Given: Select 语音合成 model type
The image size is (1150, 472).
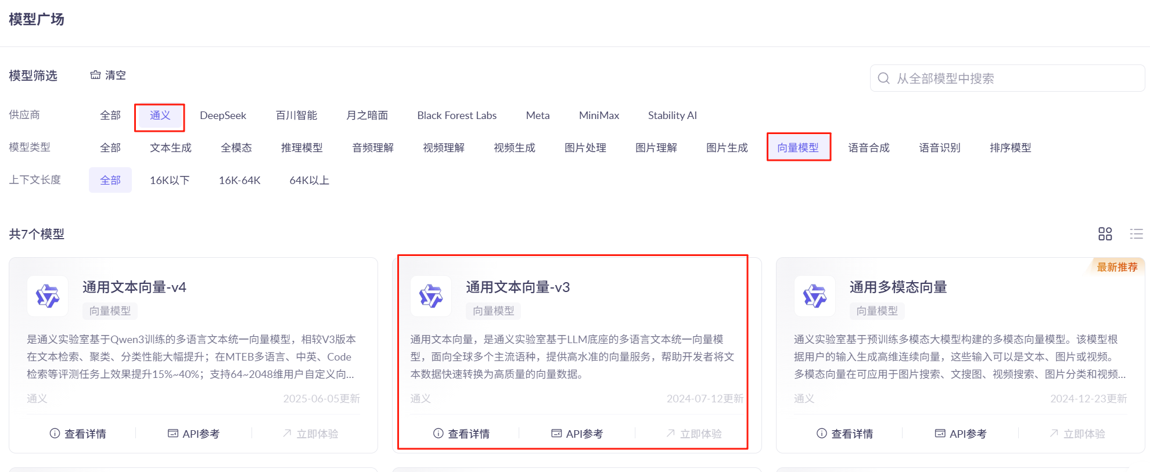Looking at the screenshot, I should (x=869, y=147).
